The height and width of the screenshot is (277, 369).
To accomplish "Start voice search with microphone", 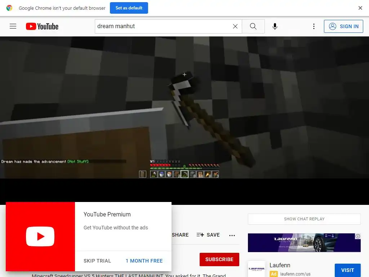I will click(x=275, y=26).
